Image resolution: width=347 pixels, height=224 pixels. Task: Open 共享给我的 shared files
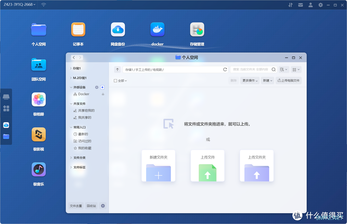coord(84,111)
